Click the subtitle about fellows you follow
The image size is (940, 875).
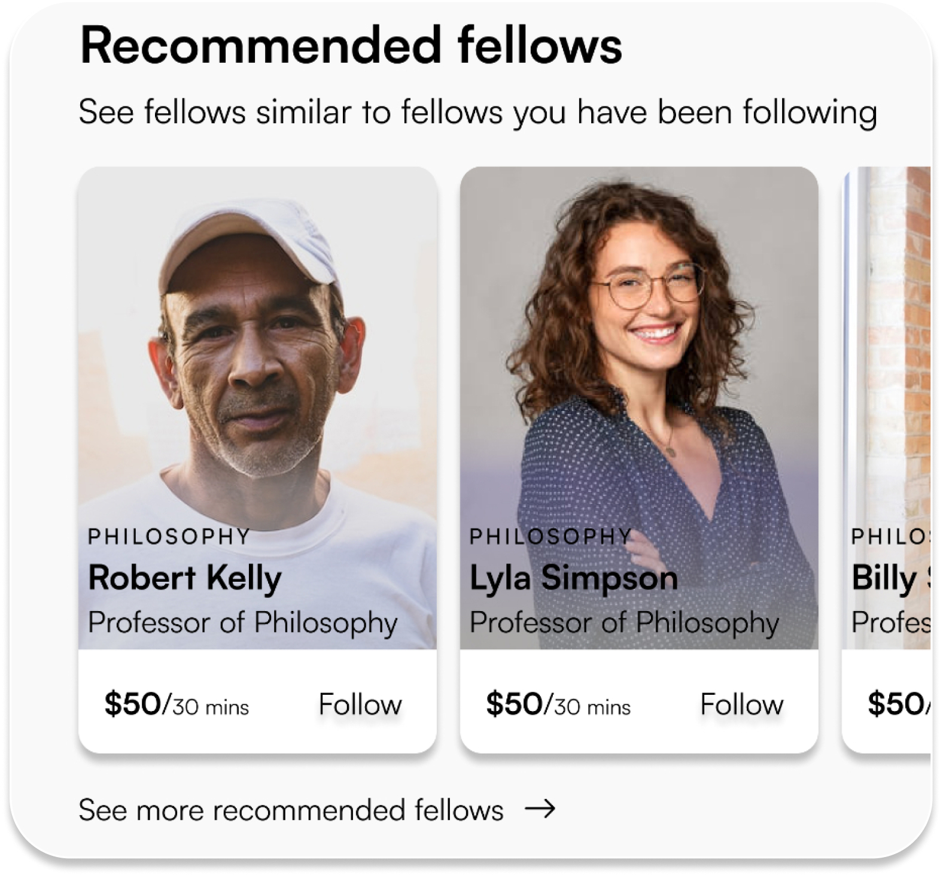pyautogui.click(x=479, y=111)
